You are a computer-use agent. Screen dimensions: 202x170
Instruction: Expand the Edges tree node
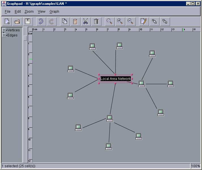pyautogui.click(x=4, y=35)
